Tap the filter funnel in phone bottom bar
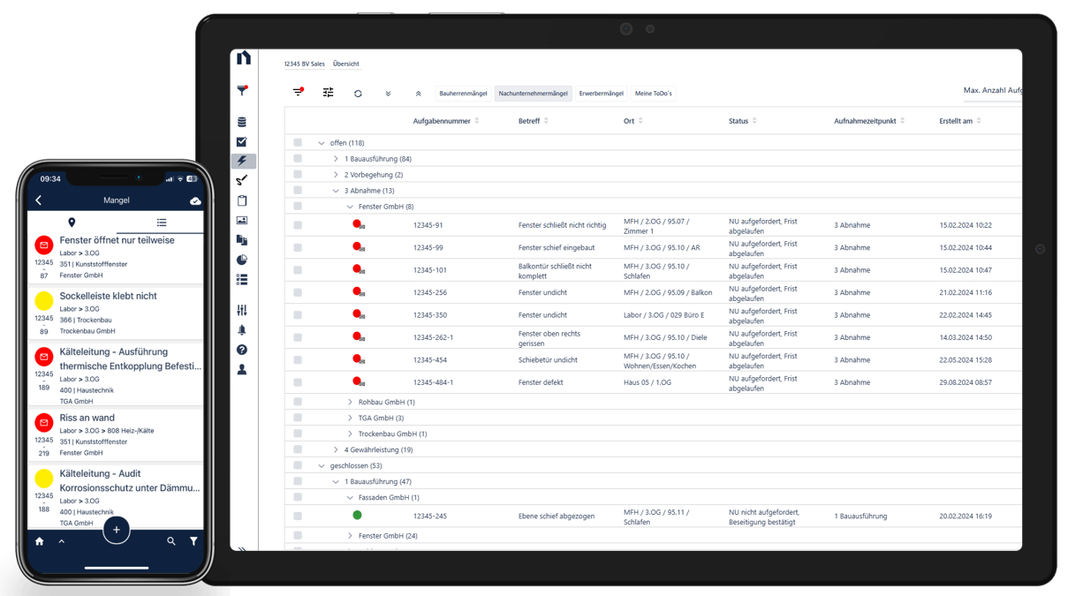The height and width of the screenshot is (596, 1068). coord(193,541)
